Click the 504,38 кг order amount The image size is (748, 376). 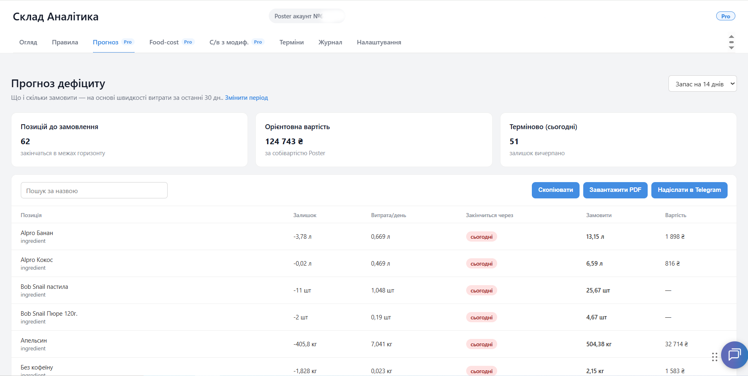pyautogui.click(x=599, y=344)
